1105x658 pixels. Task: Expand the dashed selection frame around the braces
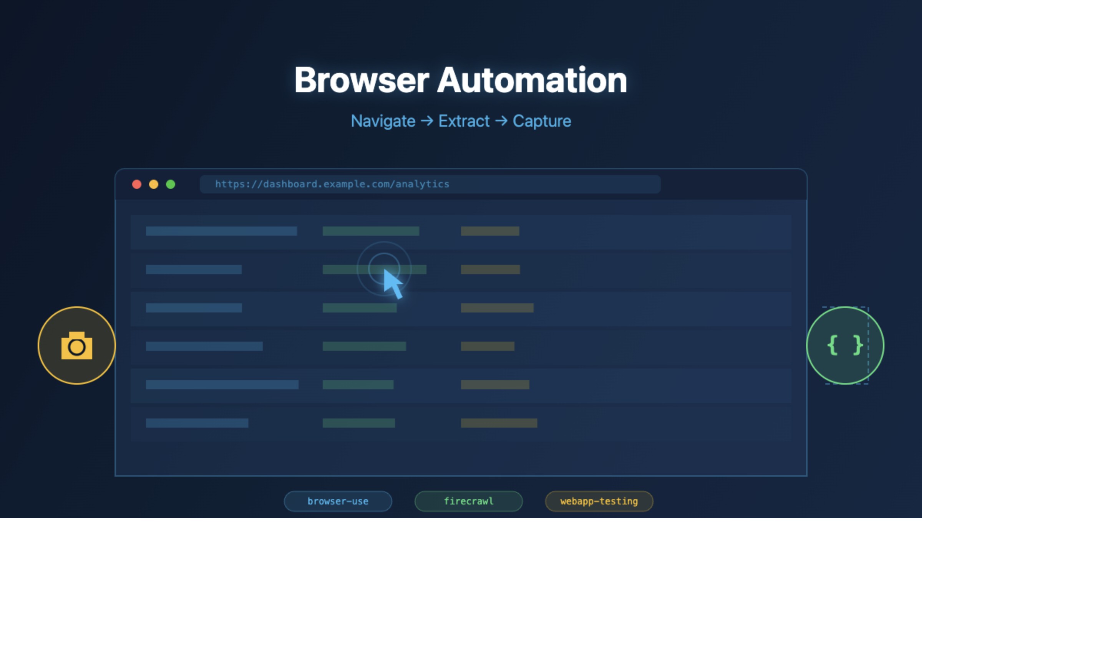pyautogui.click(x=845, y=346)
